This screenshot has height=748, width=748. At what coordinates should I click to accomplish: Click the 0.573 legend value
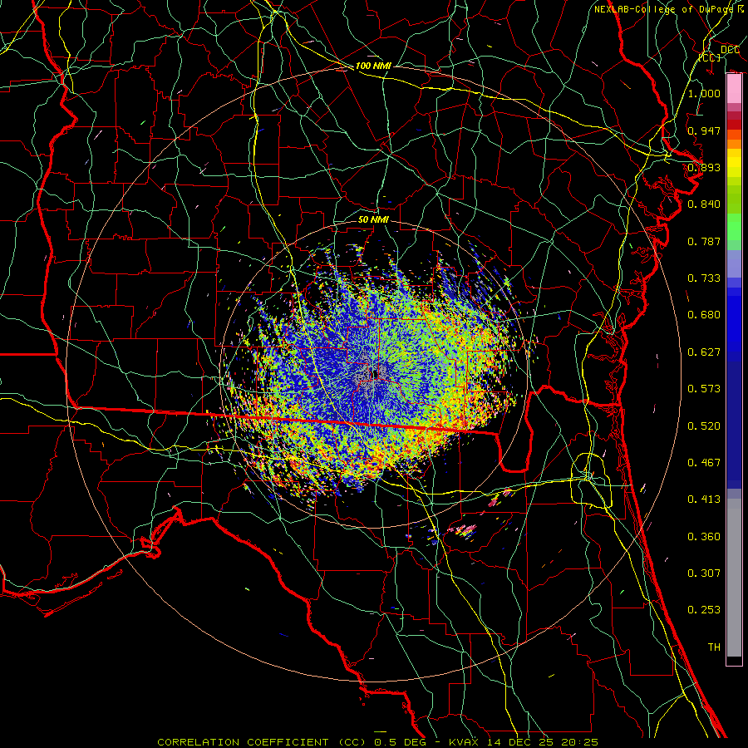pyautogui.click(x=704, y=388)
